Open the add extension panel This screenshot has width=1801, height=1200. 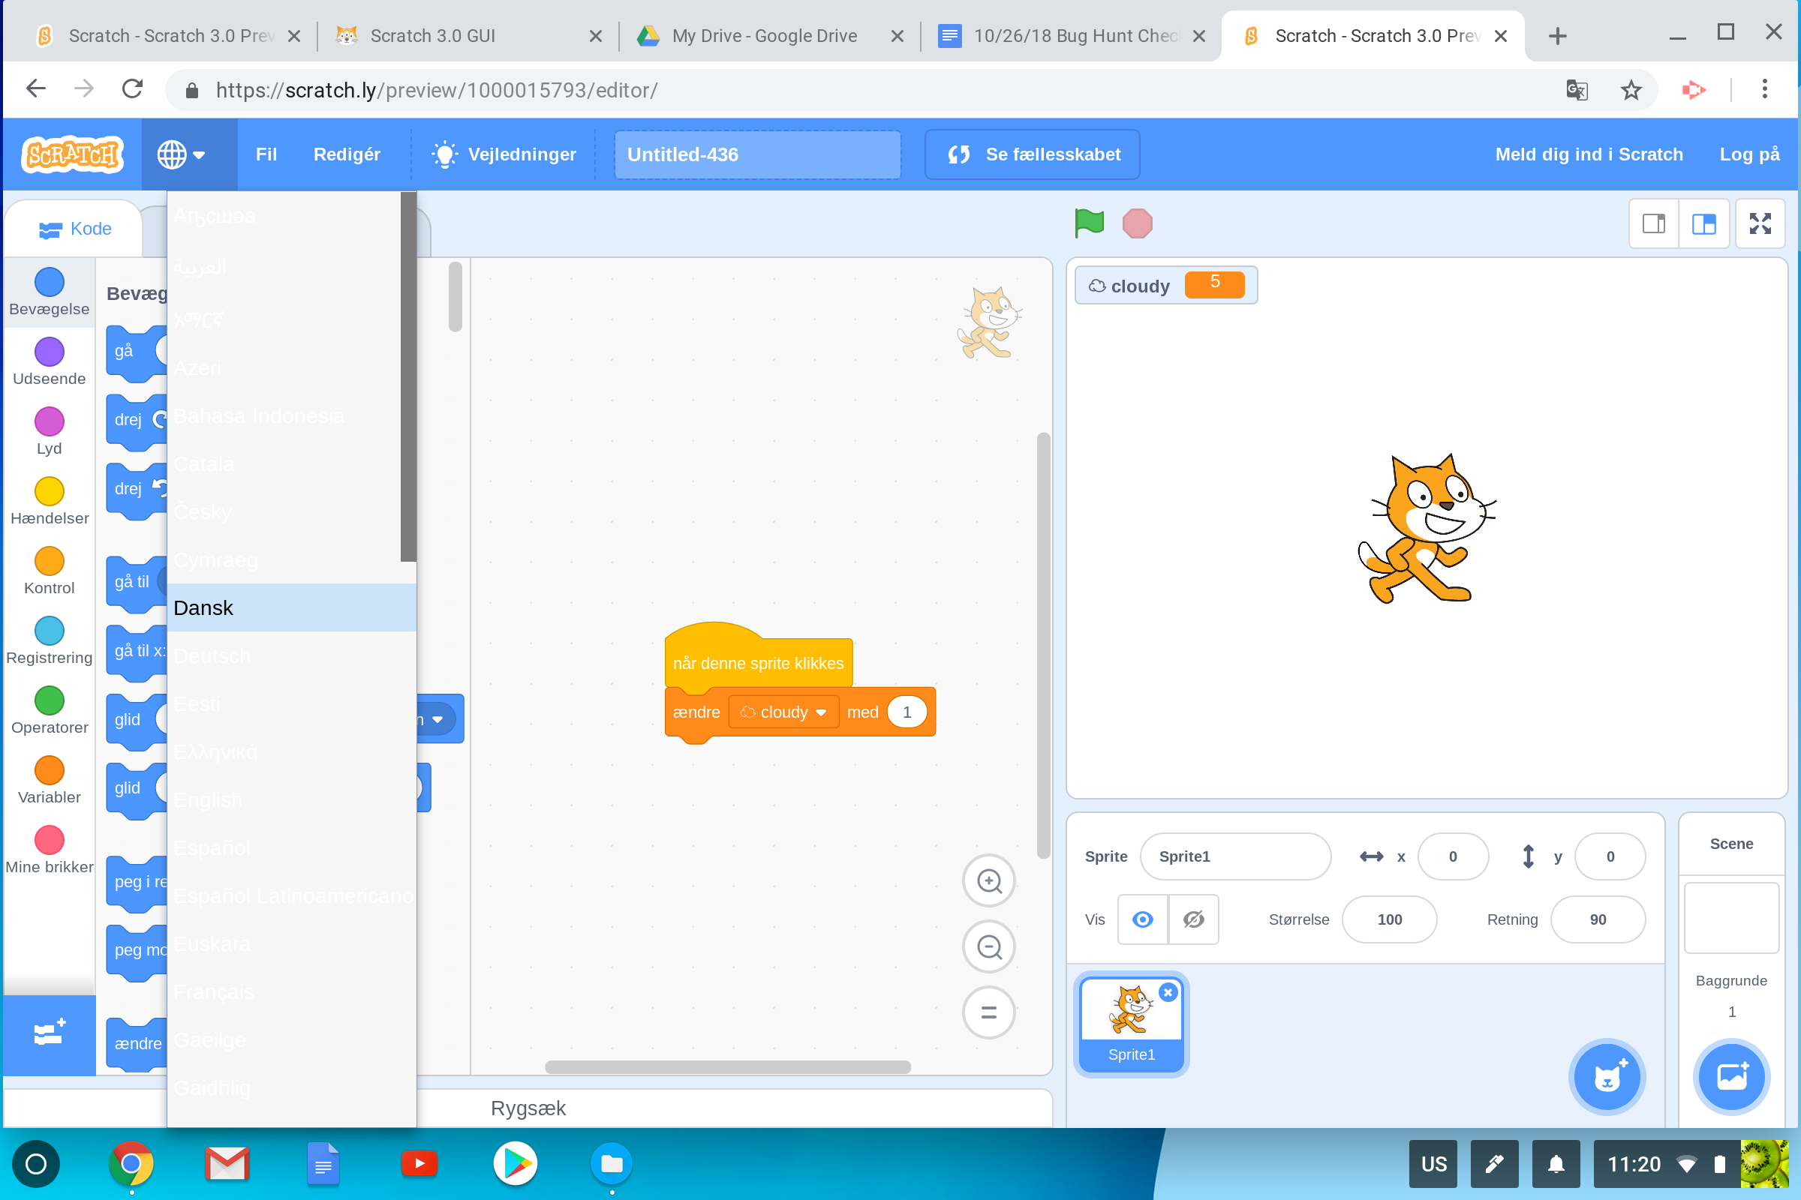(48, 1035)
